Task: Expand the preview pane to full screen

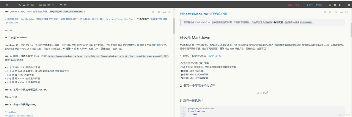Action: coord(346,12)
